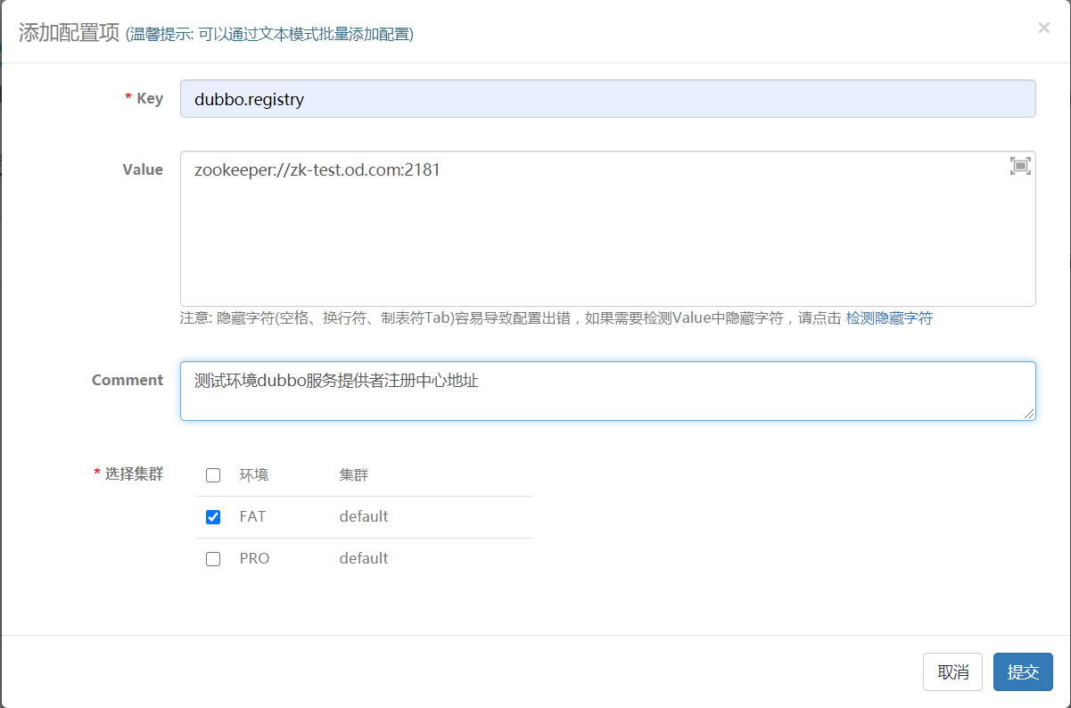Open the 检测隐藏字符 link
This screenshot has width=1071, height=708.
click(x=889, y=318)
